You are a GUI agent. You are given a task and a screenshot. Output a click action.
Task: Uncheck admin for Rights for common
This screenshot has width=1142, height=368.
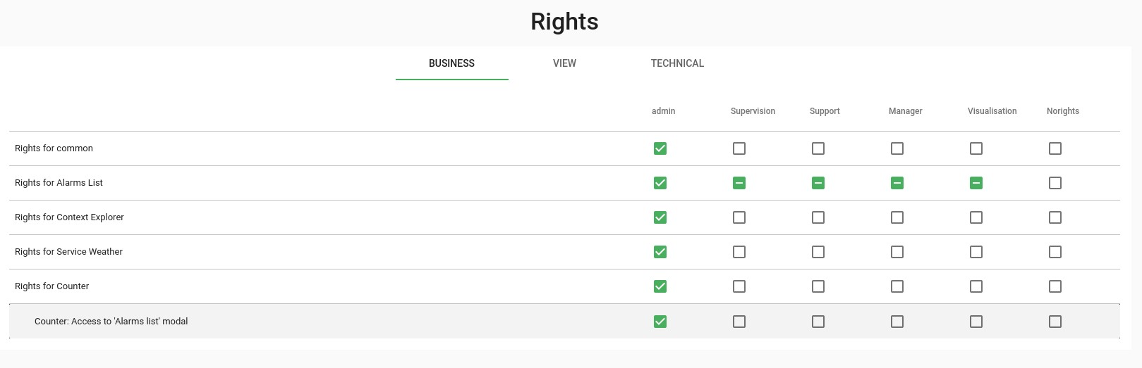pos(660,148)
